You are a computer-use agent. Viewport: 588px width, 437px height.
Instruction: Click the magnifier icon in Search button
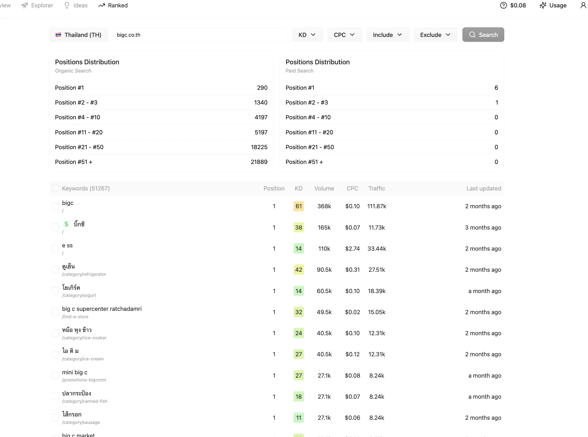472,35
